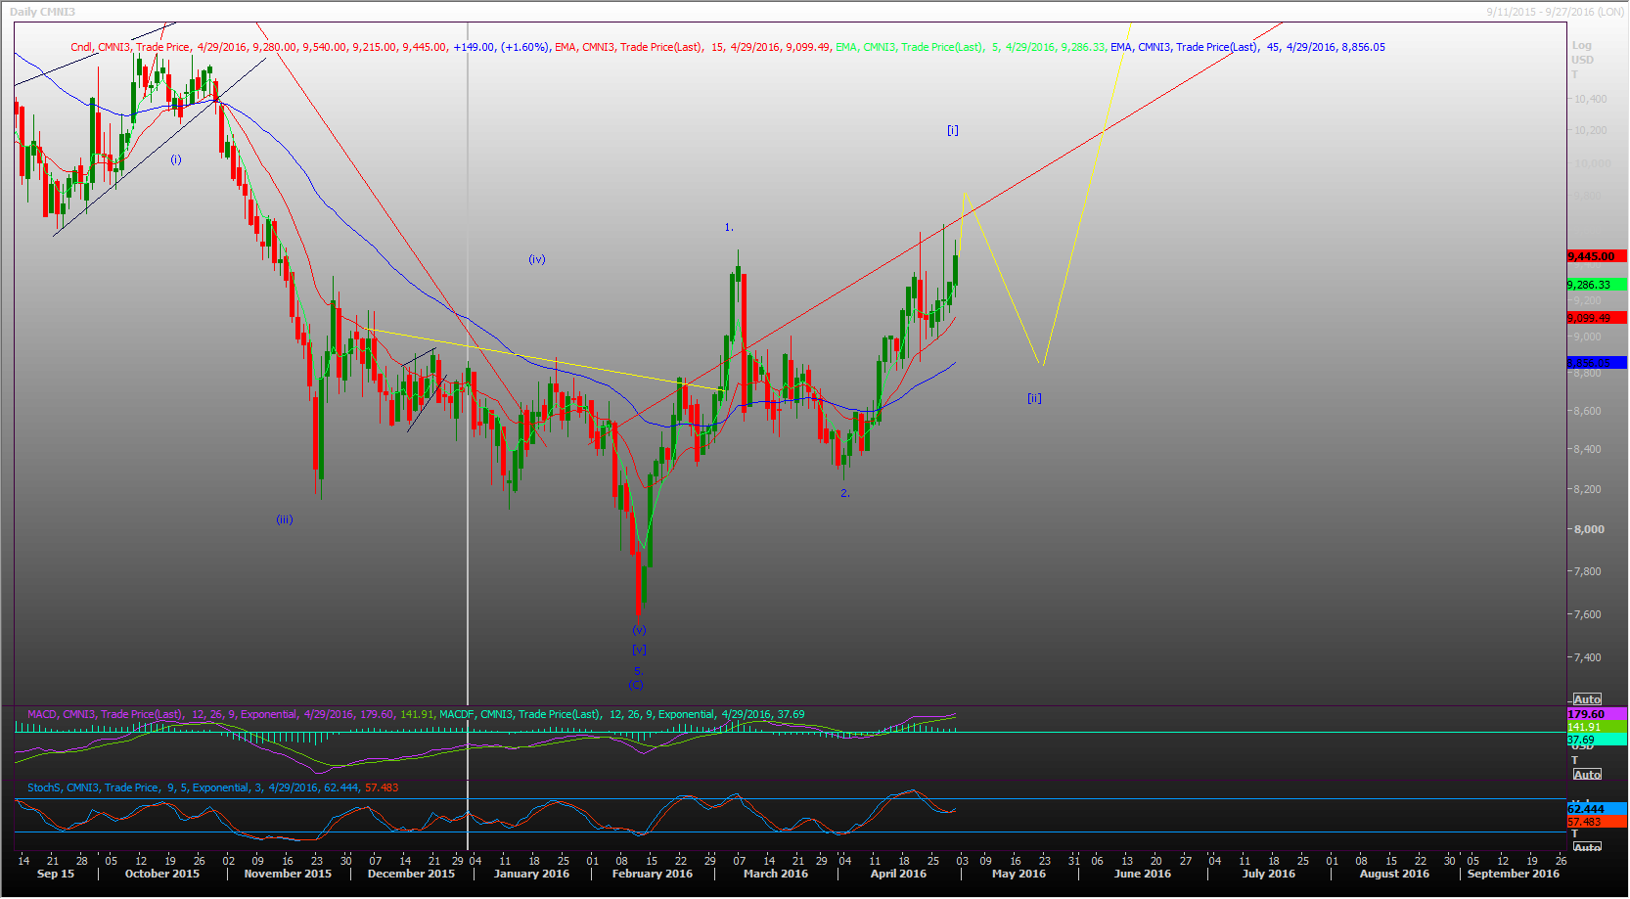This screenshot has height=899, width=1630.
Task: Click the blue 62.444 stochastic value tag
Action: (1596, 809)
